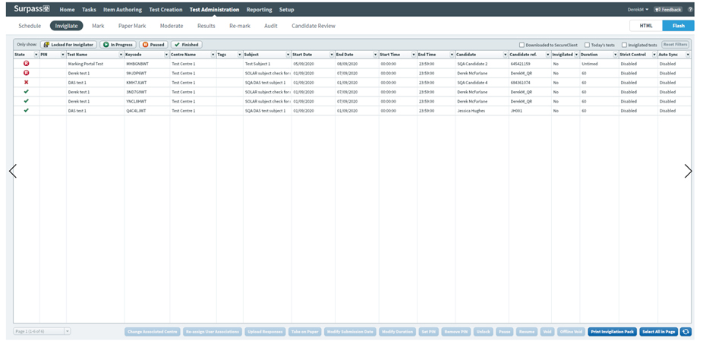Screen dimensions: 706x341
Task: Open the Setup menu
Action: click(286, 9)
